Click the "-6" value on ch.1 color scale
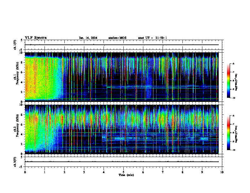Viewport: 250px width, 193px height. [233, 63]
